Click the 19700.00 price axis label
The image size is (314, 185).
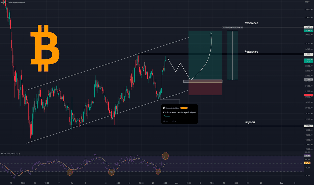309,114
